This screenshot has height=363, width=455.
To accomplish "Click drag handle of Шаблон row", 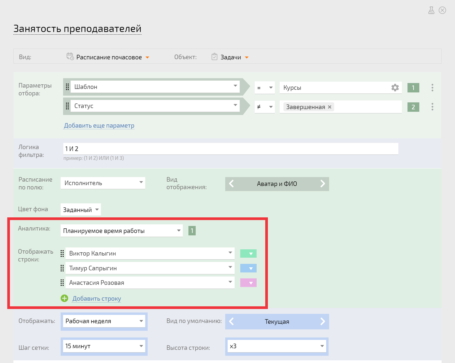I will click(67, 87).
